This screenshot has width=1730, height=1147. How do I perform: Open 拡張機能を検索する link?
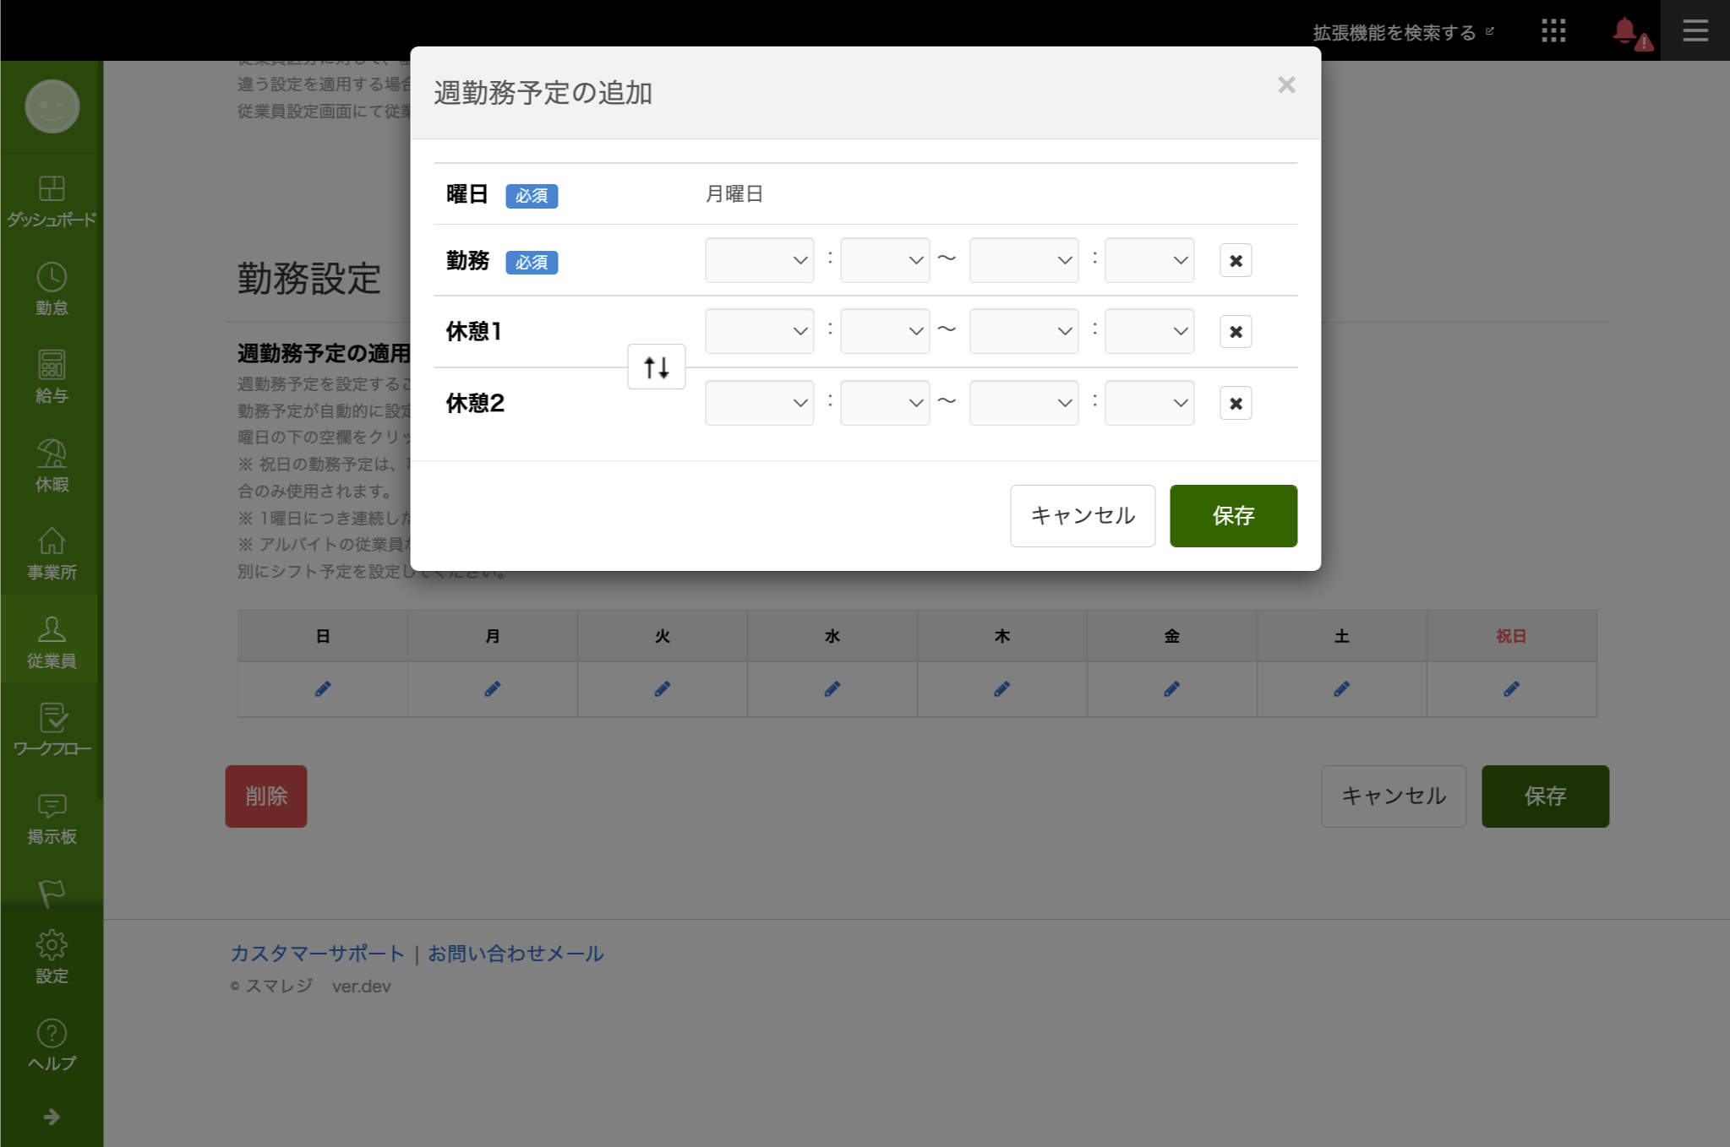point(1403,32)
